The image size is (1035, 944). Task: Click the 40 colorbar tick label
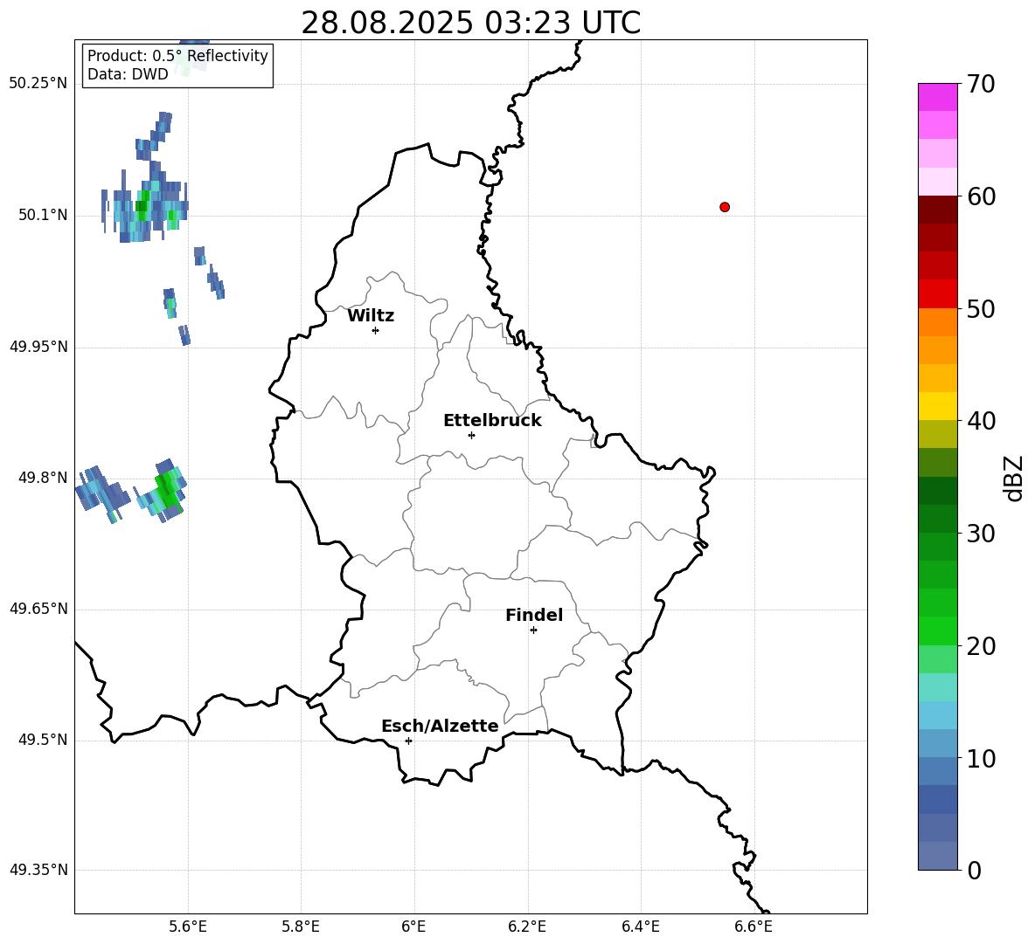[x=980, y=421]
